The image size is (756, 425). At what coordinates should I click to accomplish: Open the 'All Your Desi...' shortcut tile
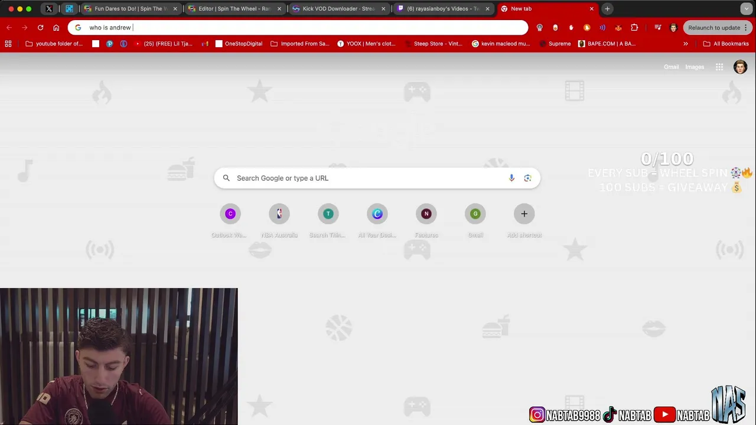[377, 221]
